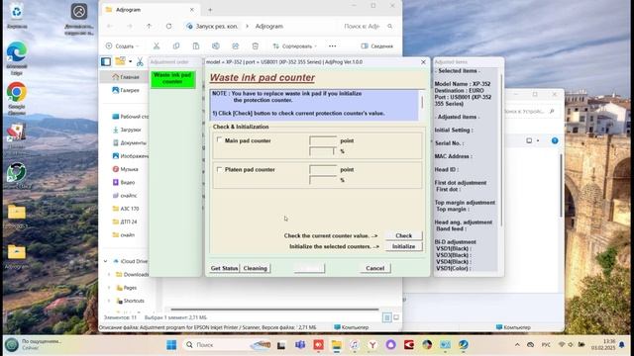Click the Copy icon in Explorer command bar
The image size is (634, 356).
[176, 46]
